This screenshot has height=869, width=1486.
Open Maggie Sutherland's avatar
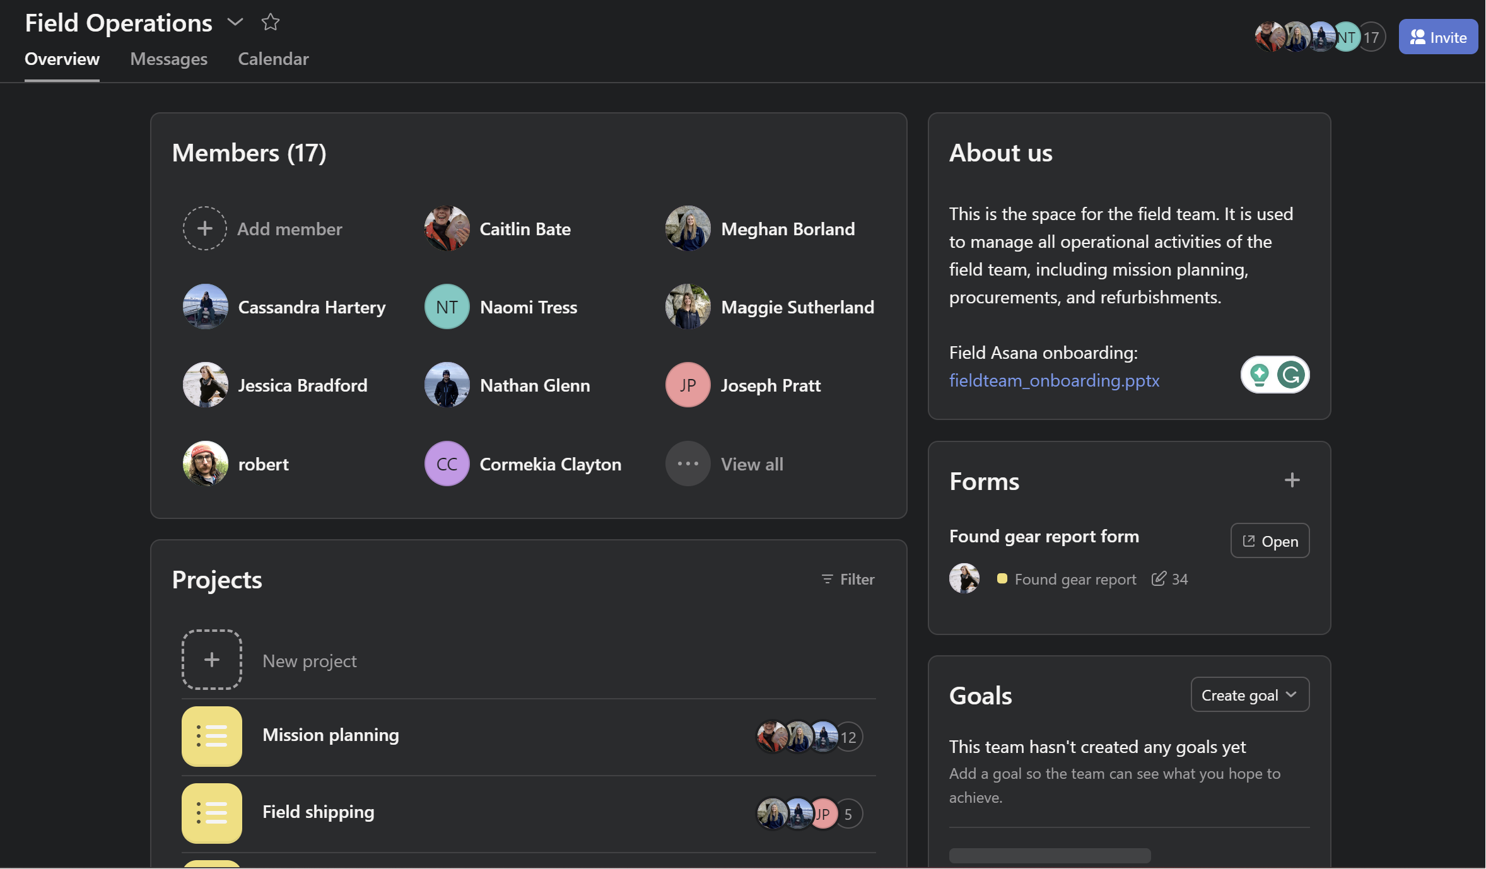(x=687, y=306)
